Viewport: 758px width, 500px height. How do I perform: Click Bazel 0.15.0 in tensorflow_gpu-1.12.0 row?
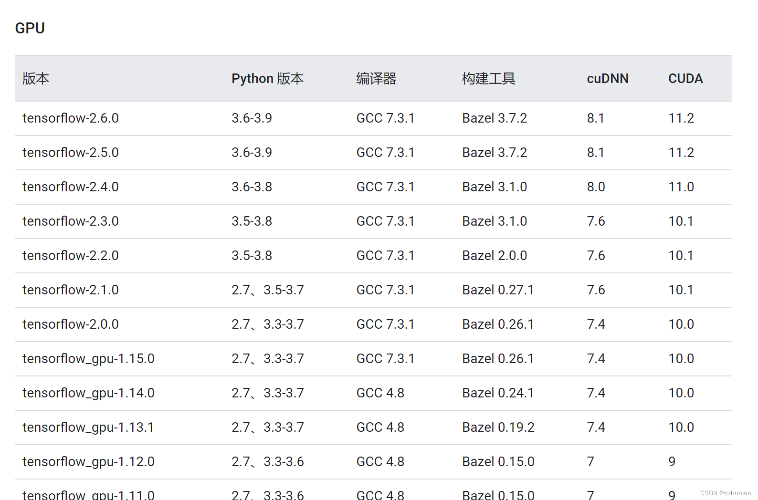tap(498, 461)
